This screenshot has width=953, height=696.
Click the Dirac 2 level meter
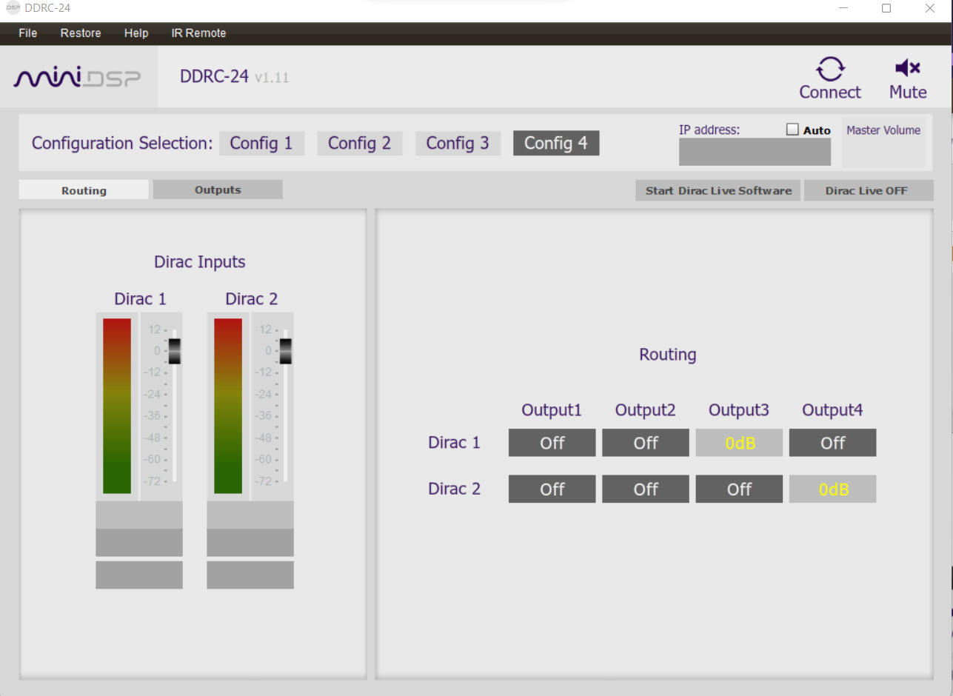228,406
